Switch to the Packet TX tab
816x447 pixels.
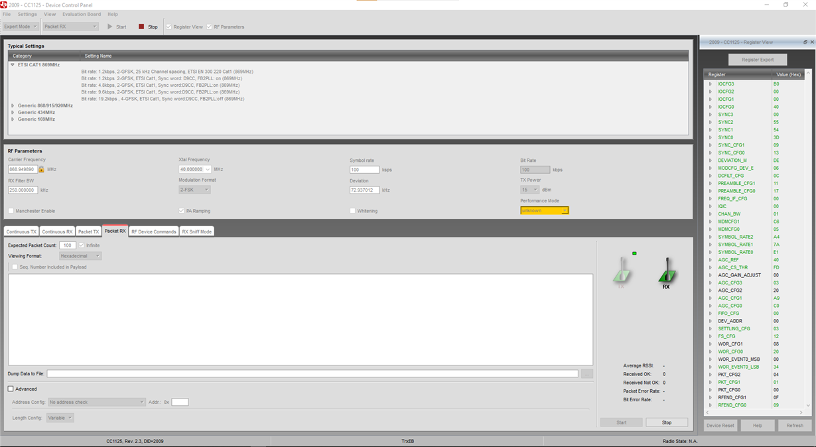pos(88,231)
